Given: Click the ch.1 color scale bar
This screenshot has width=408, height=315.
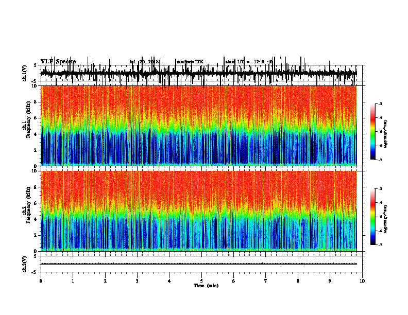Looking at the screenshot, I should (373, 132).
